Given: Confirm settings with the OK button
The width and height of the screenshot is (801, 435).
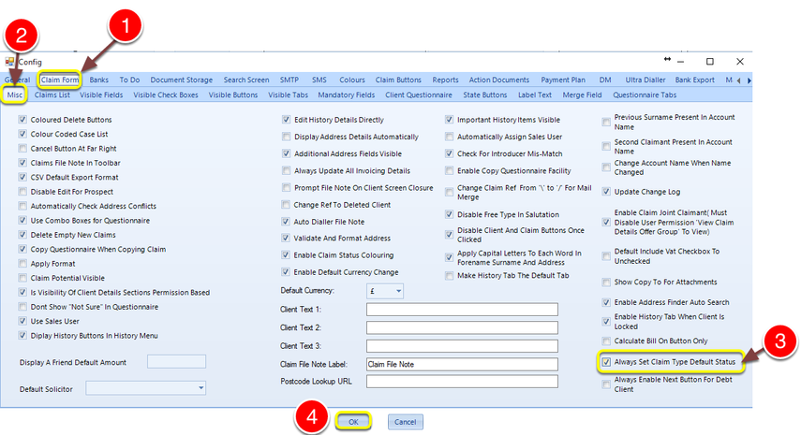Looking at the screenshot, I should coord(353,422).
